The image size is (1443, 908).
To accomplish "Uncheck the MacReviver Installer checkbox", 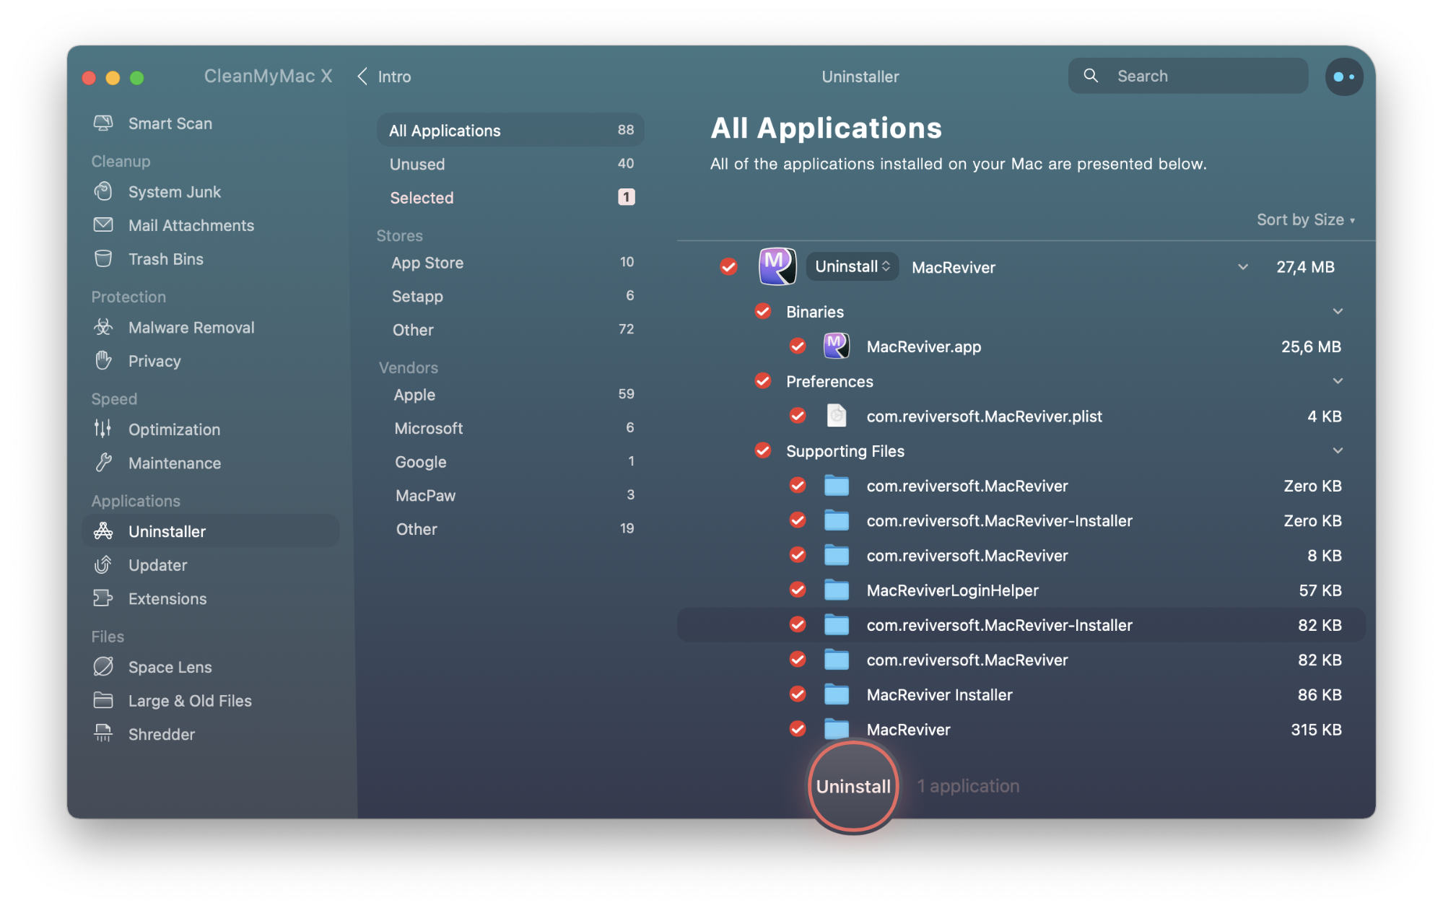I will (x=797, y=694).
